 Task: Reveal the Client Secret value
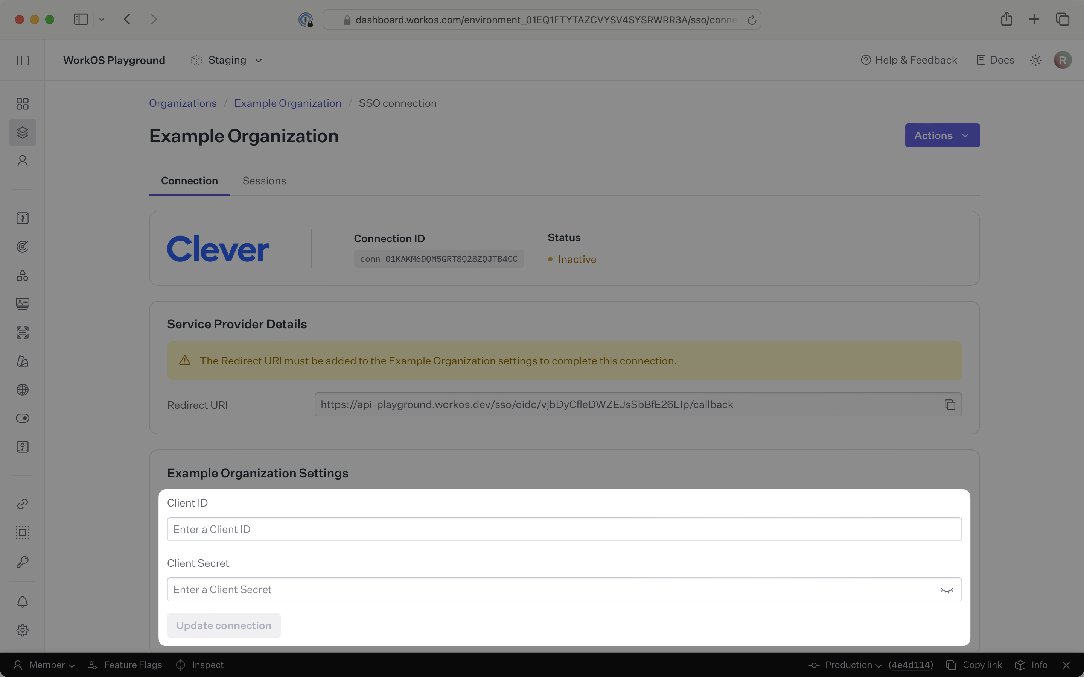[947, 589]
